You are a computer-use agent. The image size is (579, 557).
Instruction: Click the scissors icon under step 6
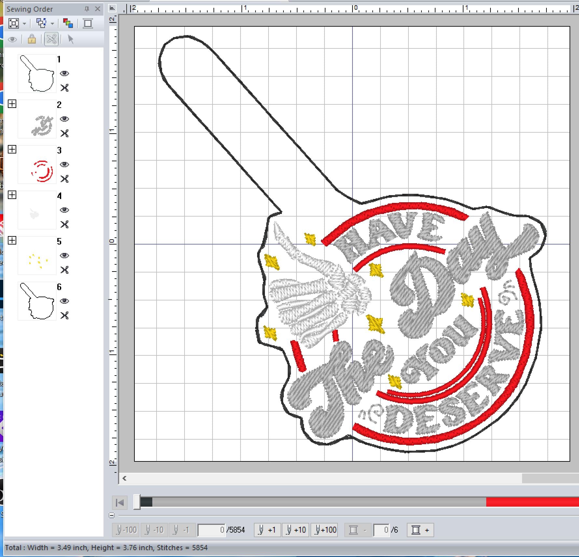(64, 315)
